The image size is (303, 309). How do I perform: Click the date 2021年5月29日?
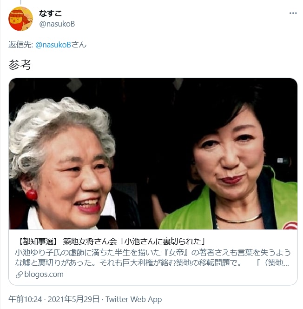tap(73, 299)
